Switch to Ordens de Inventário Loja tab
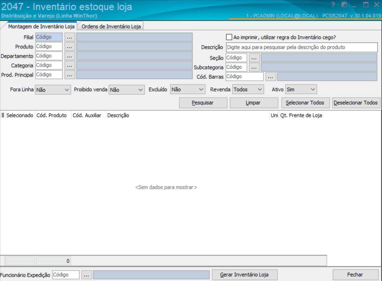Viewport: 382px width, 281px height. (x=111, y=26)
